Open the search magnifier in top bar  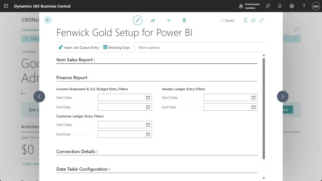268,6
